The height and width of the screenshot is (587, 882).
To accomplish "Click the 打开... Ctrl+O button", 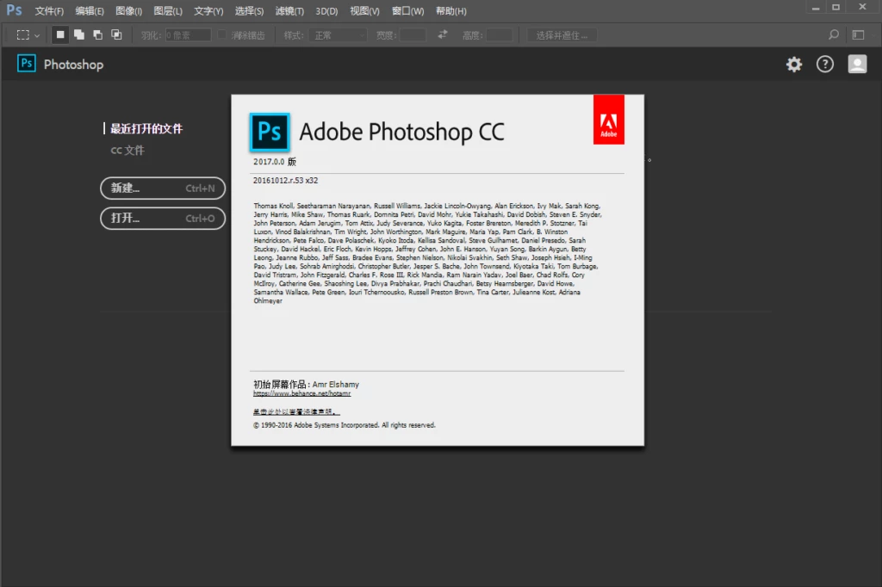I will 163,218.
